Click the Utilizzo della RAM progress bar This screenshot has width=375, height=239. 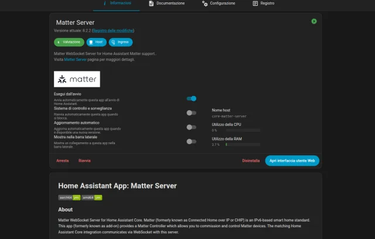tap(243, 145)
